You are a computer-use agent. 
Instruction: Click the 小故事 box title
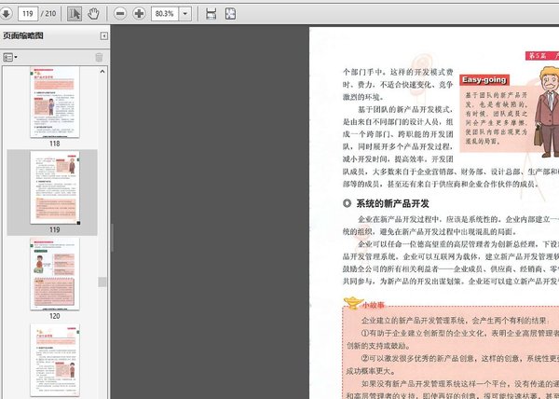374,305
